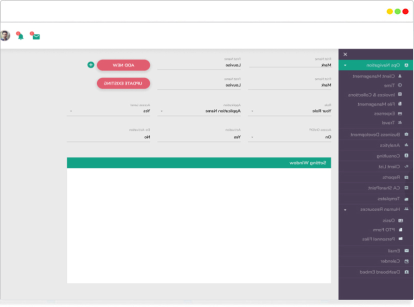Click the green plus icon beside Add New
Viewport: 414px width, 307px height.
(x=91, y=65)
